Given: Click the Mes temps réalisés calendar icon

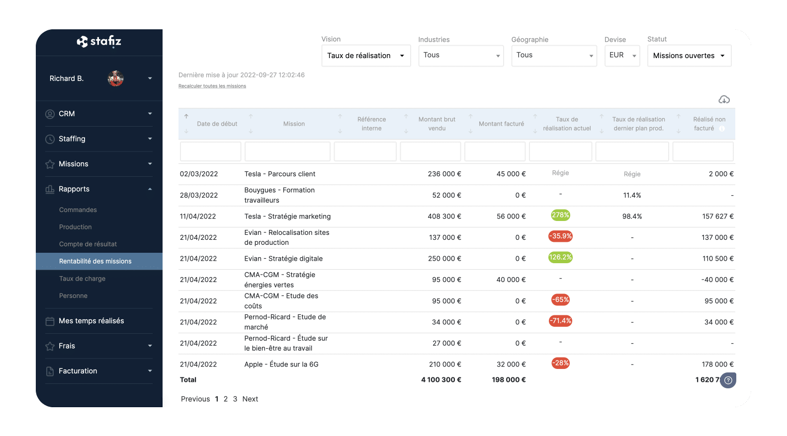Looking at the screenshot, I should click(x=50, y=321).
